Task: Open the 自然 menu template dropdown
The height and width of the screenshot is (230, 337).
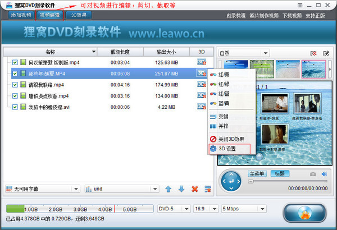Action: (244, 53)
